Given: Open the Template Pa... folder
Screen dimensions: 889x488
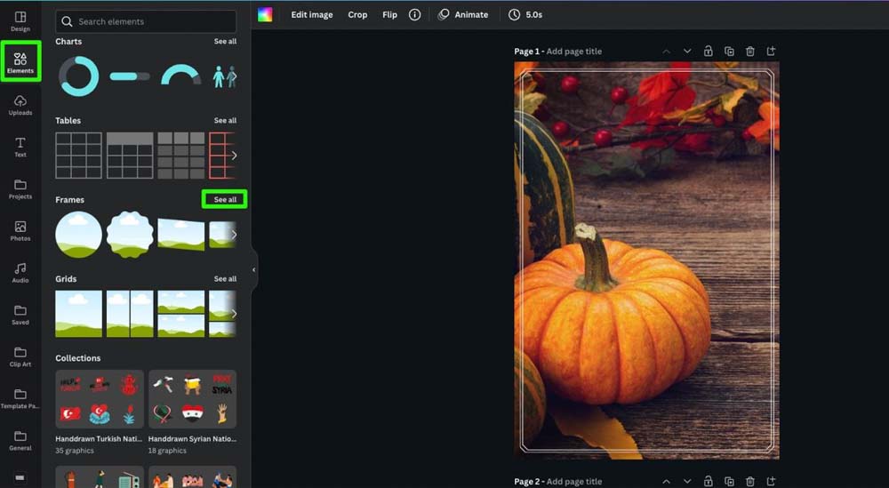Looking at the screenshot, I should (20, 398).
